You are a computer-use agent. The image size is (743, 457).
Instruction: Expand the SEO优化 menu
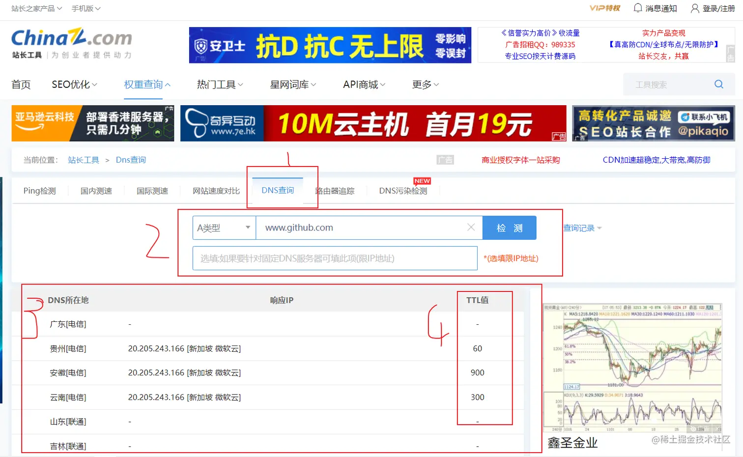pos(75,85)
